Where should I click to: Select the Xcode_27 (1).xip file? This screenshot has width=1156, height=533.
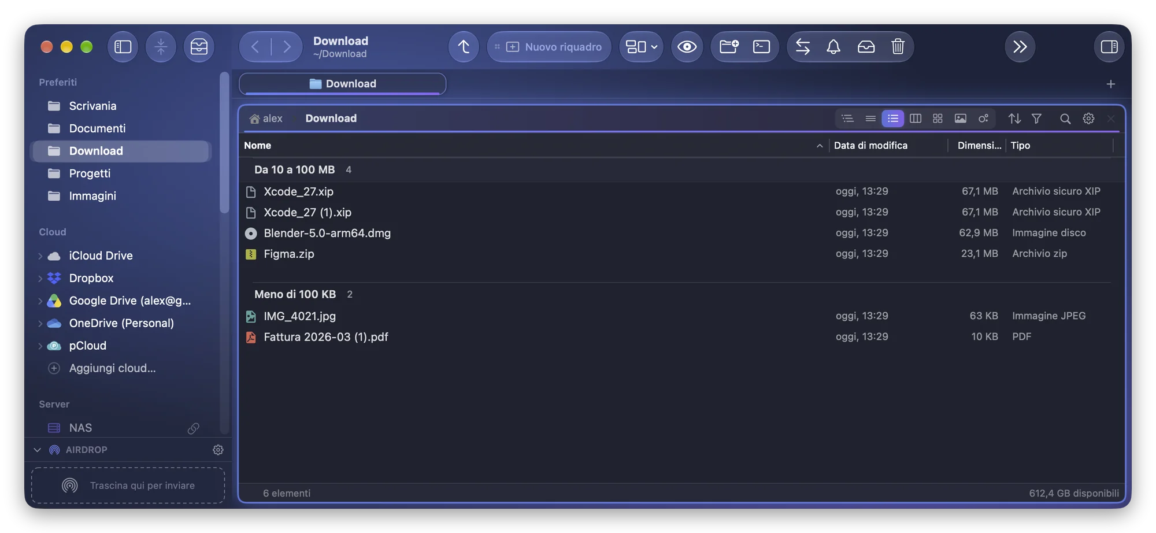tap(681, 212)
